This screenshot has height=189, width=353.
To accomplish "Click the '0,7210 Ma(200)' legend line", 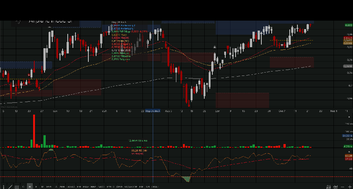I will coord(121,50).
